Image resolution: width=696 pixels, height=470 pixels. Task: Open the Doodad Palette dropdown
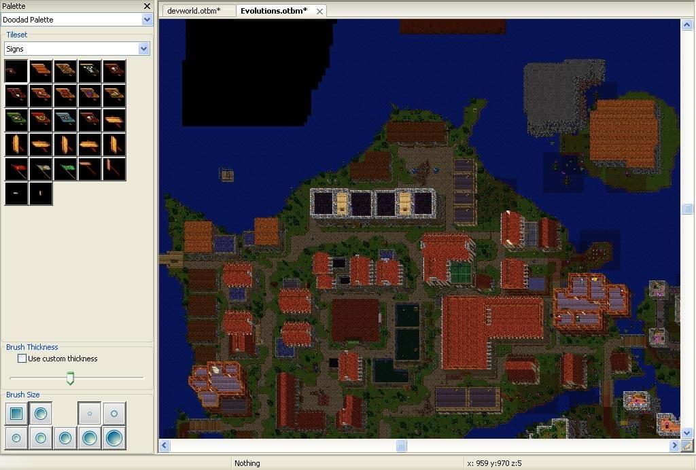tap(147, 20)
